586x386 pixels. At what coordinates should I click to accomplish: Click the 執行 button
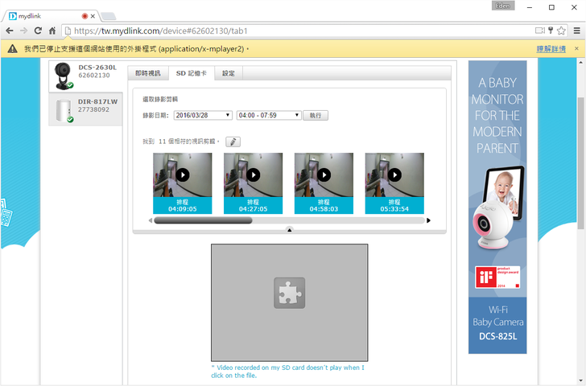[316, 115]
